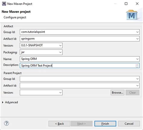Open the Packaging jar dropdown
The height and width of the screenshot is (130, 143).
(60, 52)
